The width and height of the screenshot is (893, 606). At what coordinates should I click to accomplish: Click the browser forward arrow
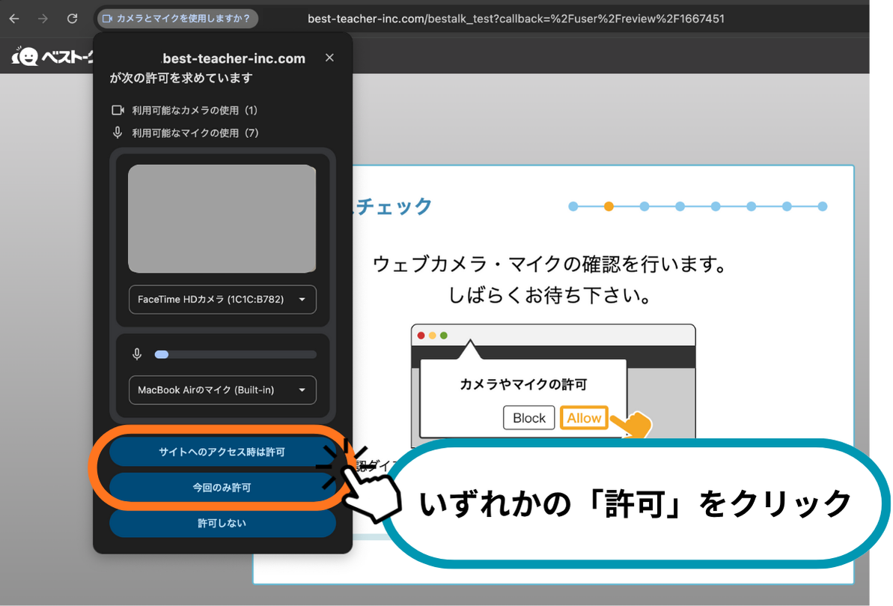(43, 19)
